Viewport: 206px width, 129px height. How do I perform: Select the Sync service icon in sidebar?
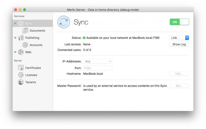coord(21,23)
